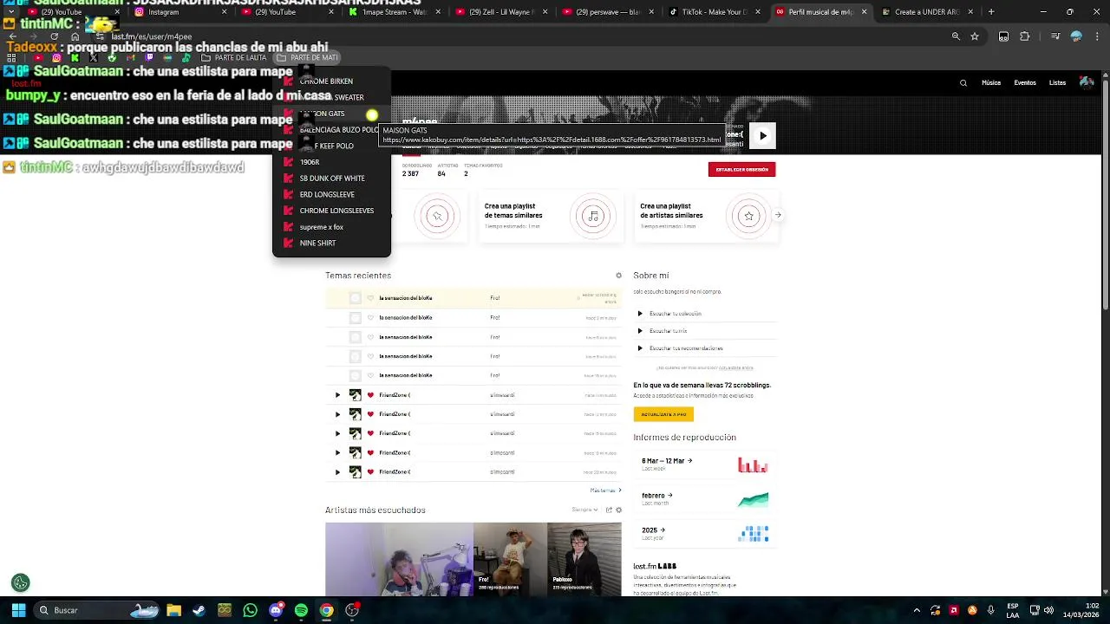
Task: Reload the current page
Action: pyautogui.click(x=55, y=36)
